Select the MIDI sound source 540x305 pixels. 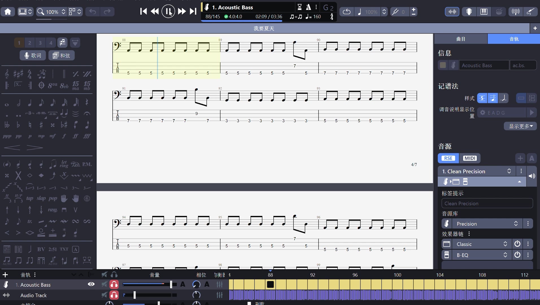point(470,158)
